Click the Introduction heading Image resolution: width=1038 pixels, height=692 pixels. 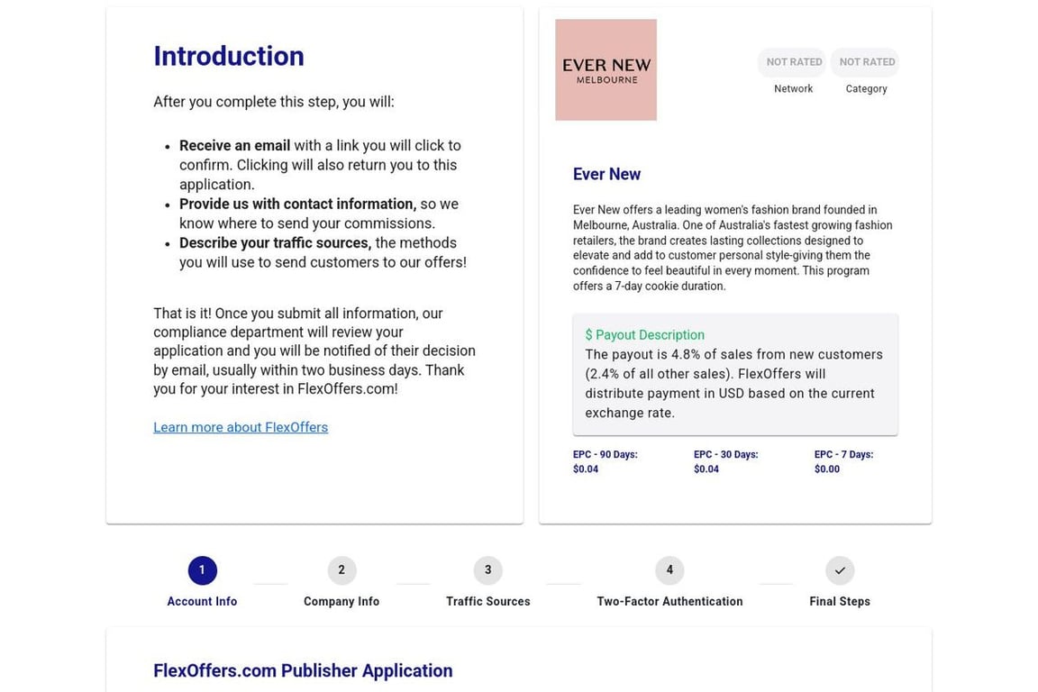[229, 56]
